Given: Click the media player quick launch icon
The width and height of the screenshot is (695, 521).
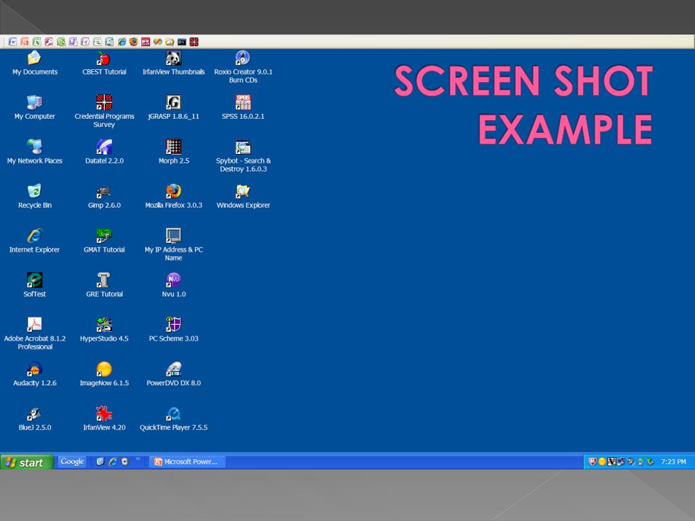Looking at the screenshot, I should click(125, 461).
